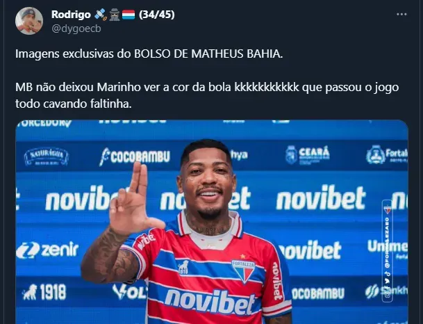Image resolution: width=423 pixels, height=324 pixels.
Task: Open the three-dot more options menu
Action: [x=401, y=15]
